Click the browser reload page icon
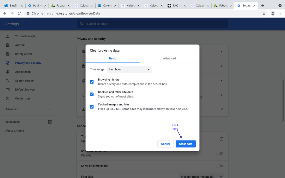This screenshot has width=285, height=178. click(x=19, y=13)
